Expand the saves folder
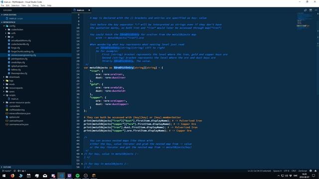The image size is (319, 179). click(12, 91)
